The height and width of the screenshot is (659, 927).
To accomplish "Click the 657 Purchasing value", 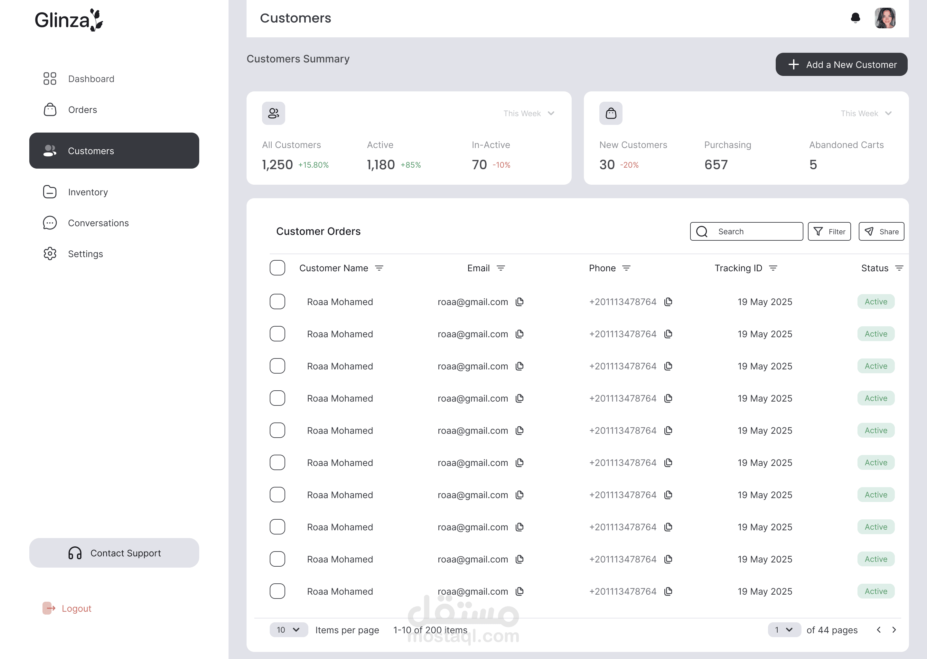I will point(716,165).
